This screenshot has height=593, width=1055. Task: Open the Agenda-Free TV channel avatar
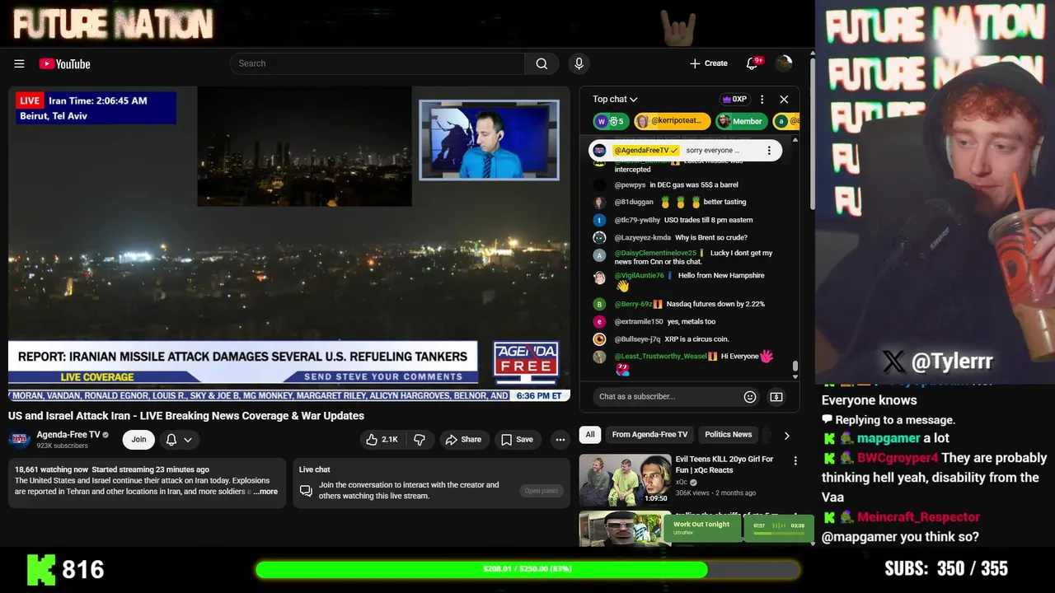pos(19,439)
